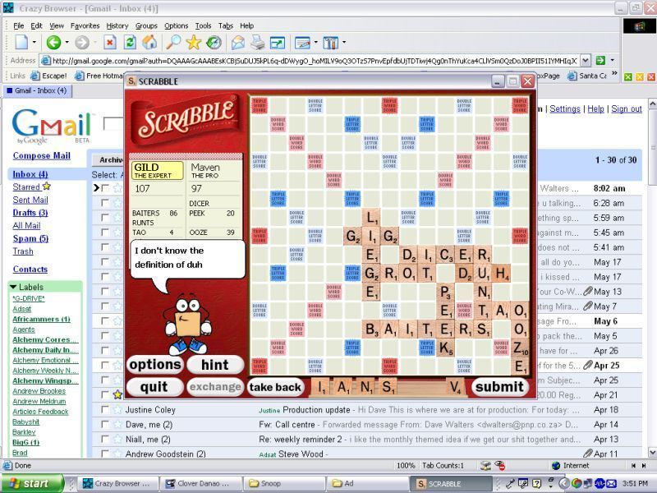657x493 pixels.
Task: Click the I tile on the Scrabble rack
Action: [321, 387]
